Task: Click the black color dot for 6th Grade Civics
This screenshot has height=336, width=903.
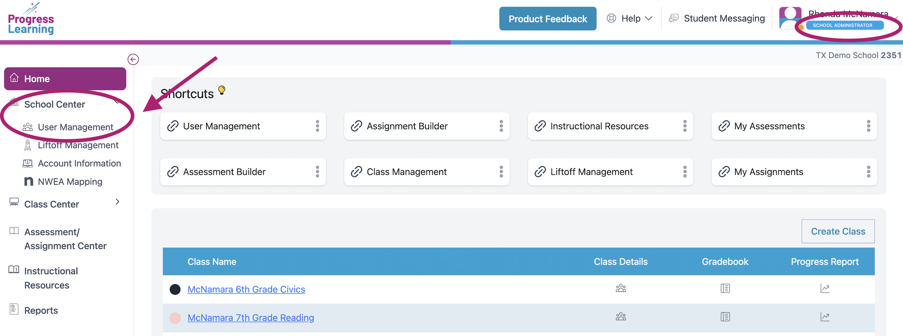Action: (175, 289)
